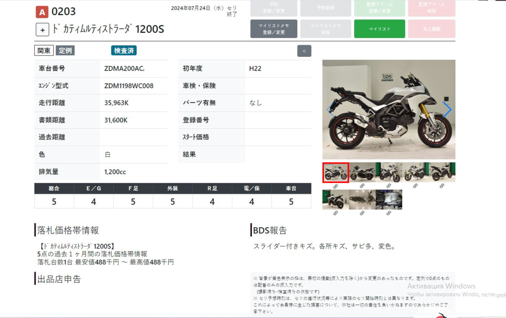Show previous photo with the left blue arrow
This screenshot has width=506, height=318.
330,110
